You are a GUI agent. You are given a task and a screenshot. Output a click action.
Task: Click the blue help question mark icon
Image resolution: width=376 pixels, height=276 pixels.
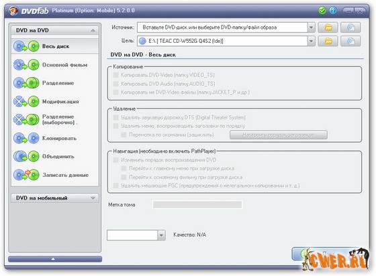pyautogui.click(x=333, y=11)
